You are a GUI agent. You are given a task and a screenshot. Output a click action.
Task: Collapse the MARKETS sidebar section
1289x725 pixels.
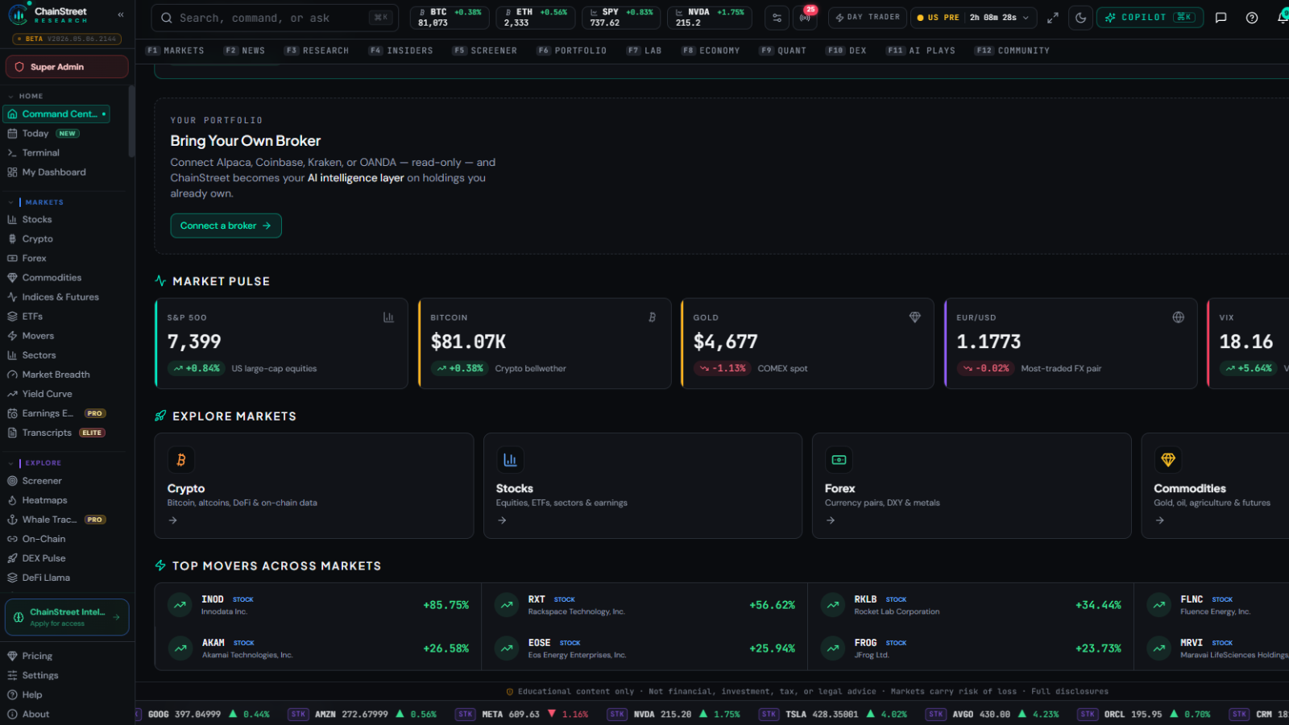pyautogui.click(x=36, y=202)
